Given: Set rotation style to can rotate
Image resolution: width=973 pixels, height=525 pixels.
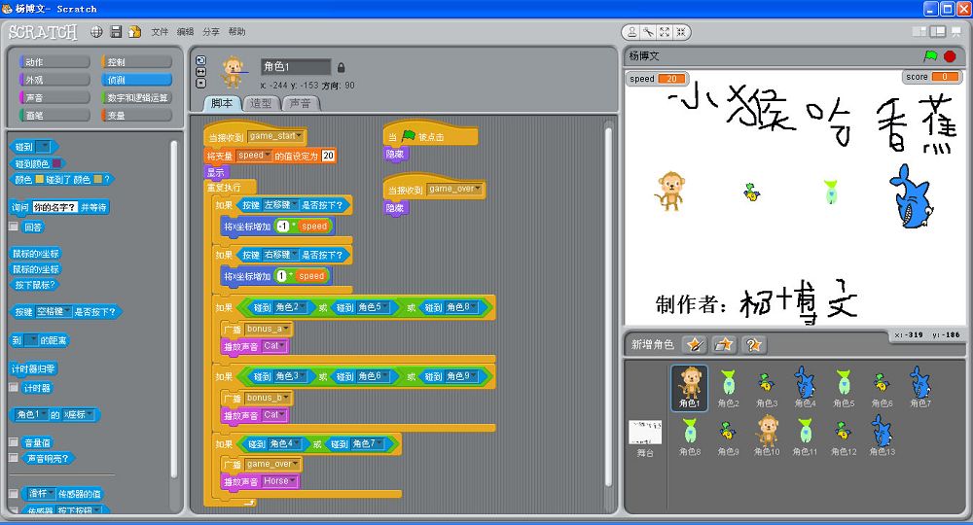Looking at the screenshot, I should [x=200, y=60].
